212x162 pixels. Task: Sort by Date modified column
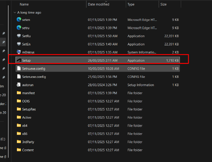(x=98, y=5)
